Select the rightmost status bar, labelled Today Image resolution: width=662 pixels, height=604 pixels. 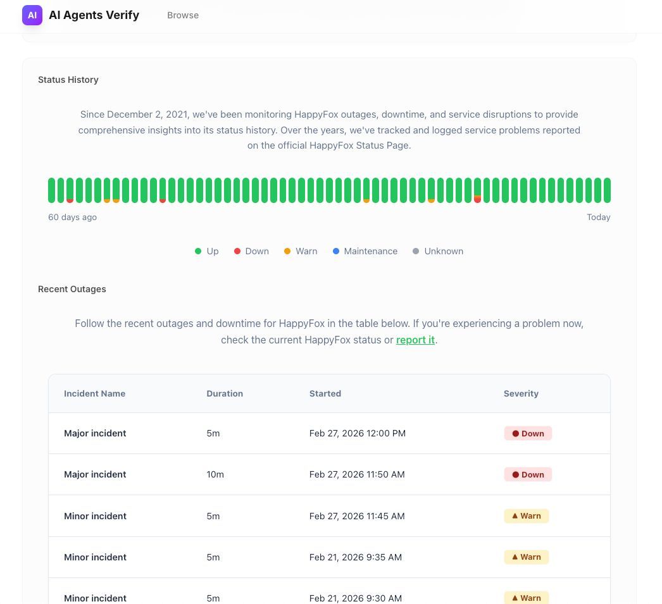tap(607, 190)
